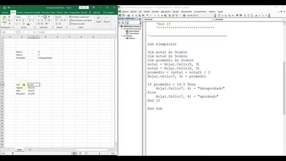Viewport: 286px width, 161px height.
Task: Click the insert function fx icon
Action: (x=34, y=32)
